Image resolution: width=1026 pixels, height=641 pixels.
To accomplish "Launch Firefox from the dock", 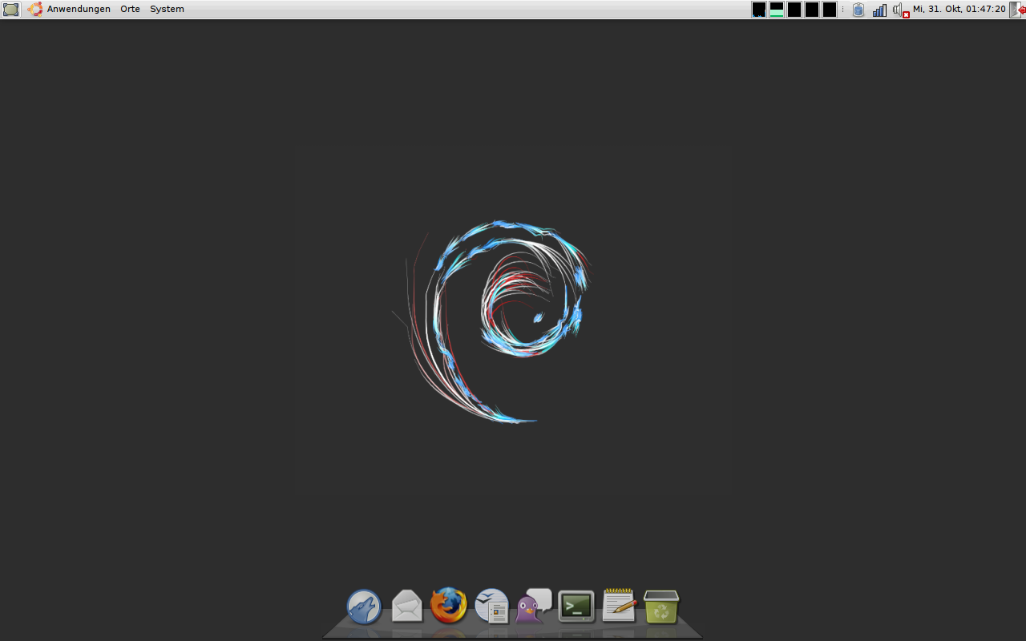I will 449,605.
